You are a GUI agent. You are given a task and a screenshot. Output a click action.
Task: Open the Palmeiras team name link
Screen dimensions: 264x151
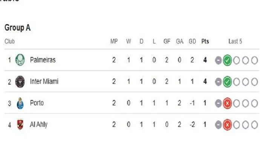pos(43,60)
